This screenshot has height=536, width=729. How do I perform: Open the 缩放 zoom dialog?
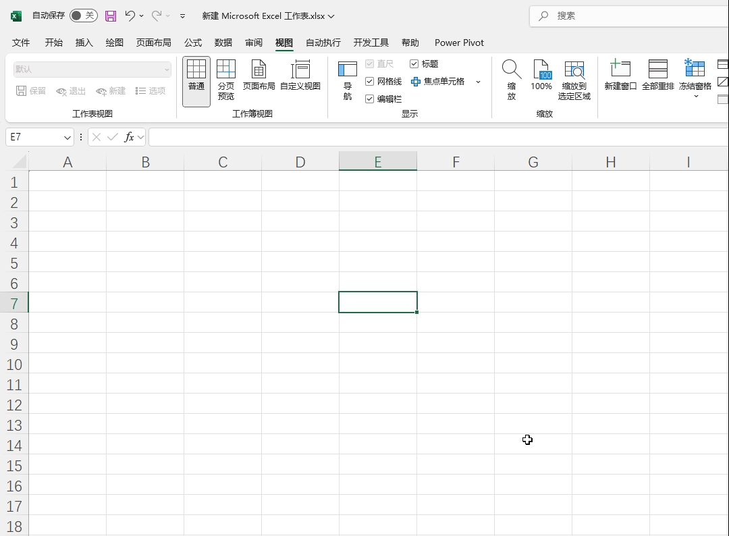tap(512, 80)
